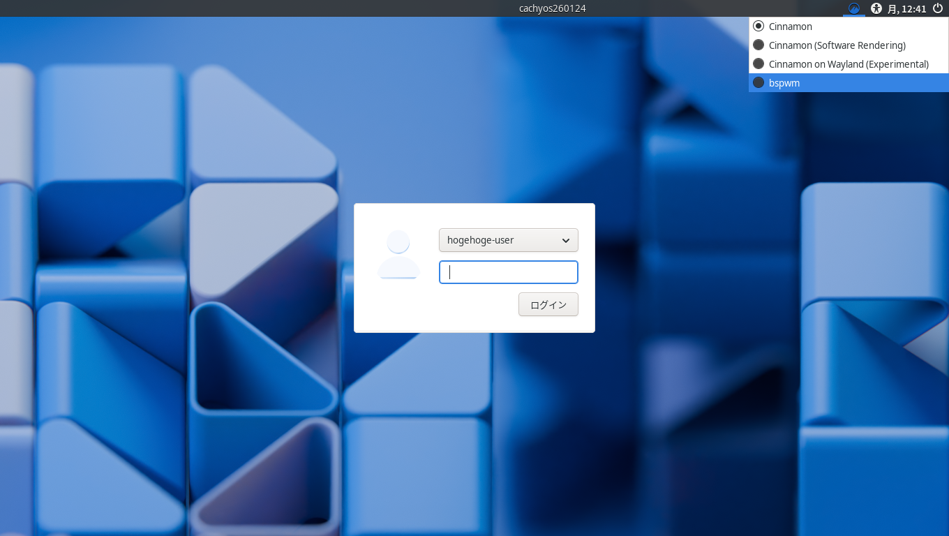Select the Cinnamon session radio button
This screenshot has width=949, height=536.
[x=759, y=27]
